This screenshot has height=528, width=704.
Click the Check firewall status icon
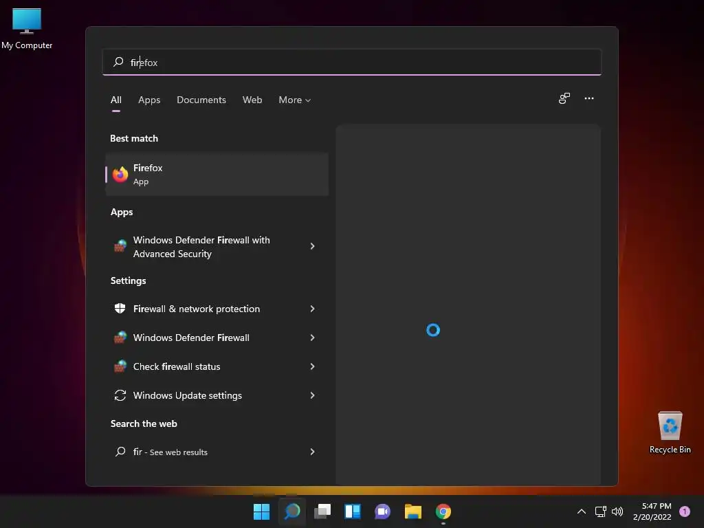pyautogui.click(x=120, y=366)
